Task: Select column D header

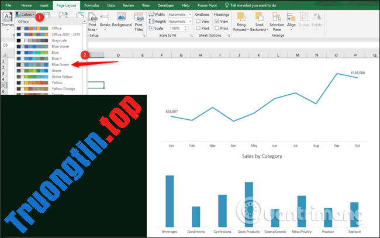Action: (x=118, y=55)
